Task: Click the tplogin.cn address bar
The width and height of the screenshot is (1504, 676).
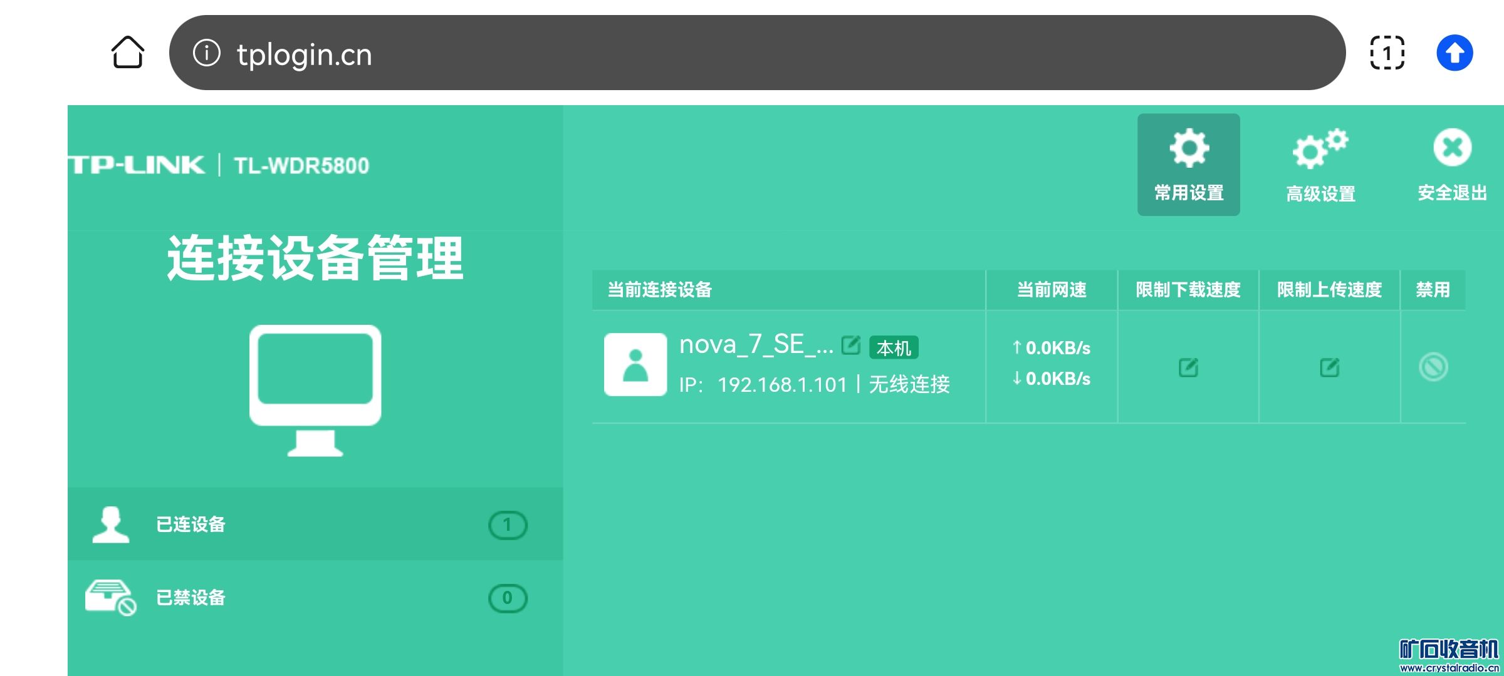Action: (x=752, y=54)
